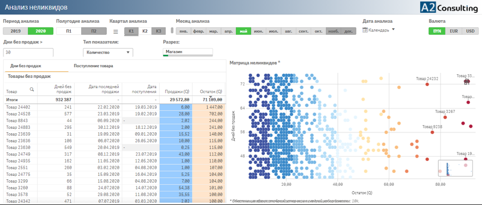
Task: Open the Разрез Магазин selector
Action: (188, 52)
